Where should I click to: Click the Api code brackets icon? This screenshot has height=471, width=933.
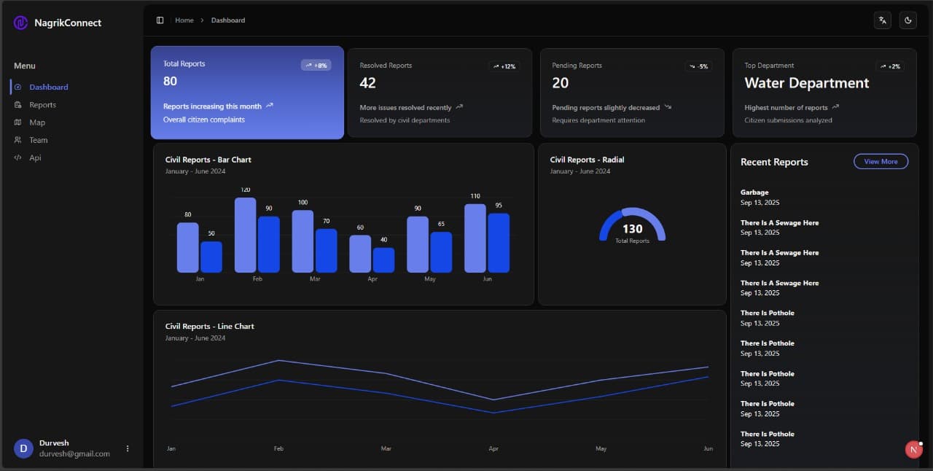[18, 157]
